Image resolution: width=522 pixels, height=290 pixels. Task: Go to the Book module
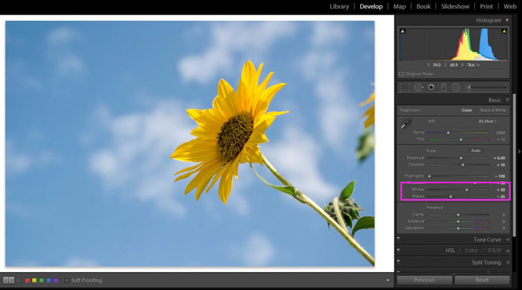point(424,6)
